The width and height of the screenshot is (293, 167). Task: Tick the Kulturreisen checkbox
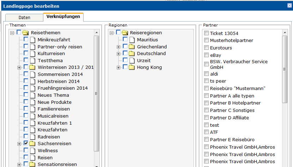pos(26,53)
